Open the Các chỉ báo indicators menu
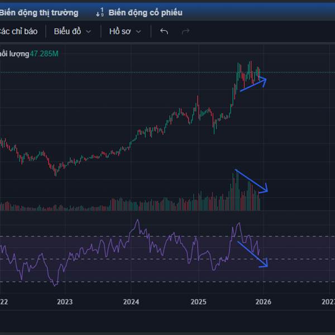This screenshot has width=335, height=335. (x=18, y=31)
